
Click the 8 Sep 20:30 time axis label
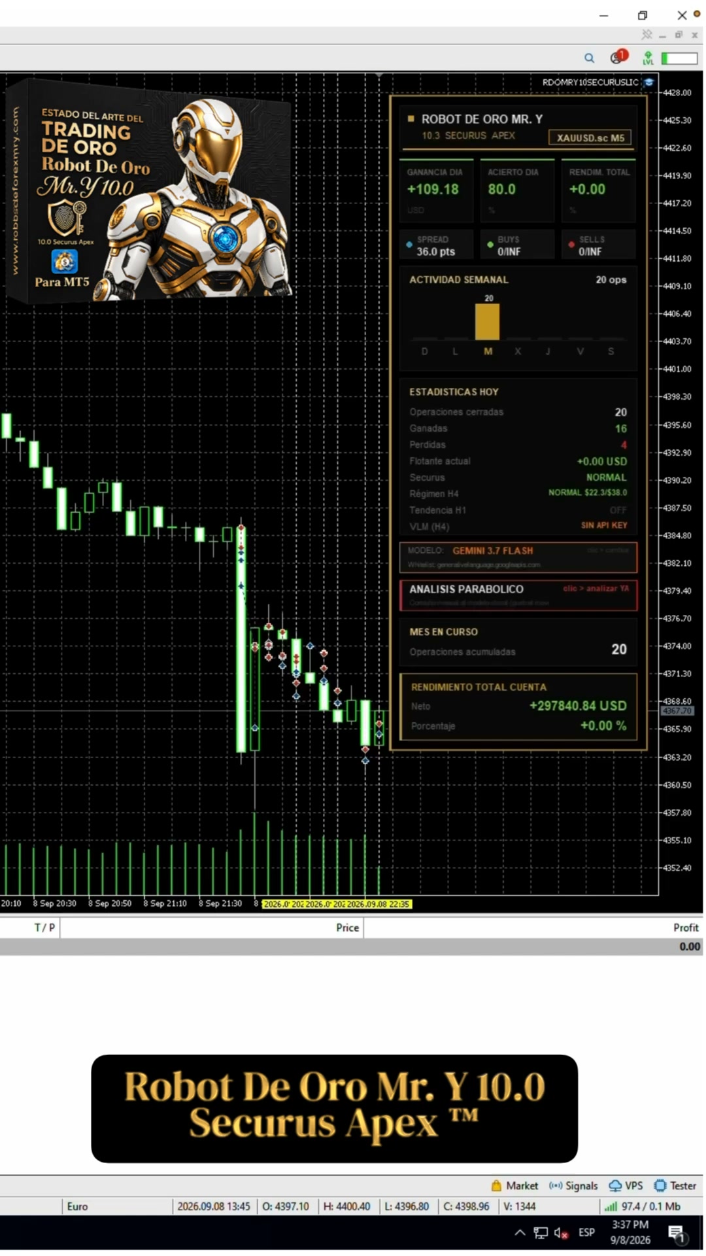point(55,903)
